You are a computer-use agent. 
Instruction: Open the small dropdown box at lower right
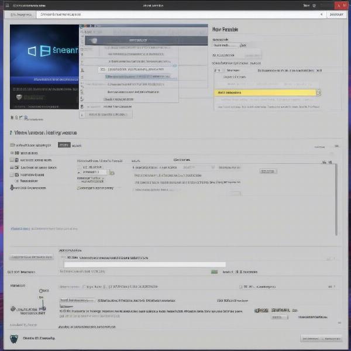pos(280,317)
